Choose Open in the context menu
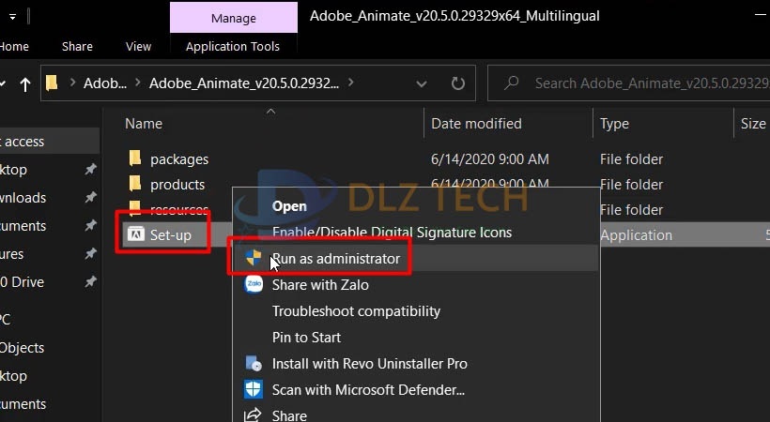770x422 pixels. (x=289, y=206)
